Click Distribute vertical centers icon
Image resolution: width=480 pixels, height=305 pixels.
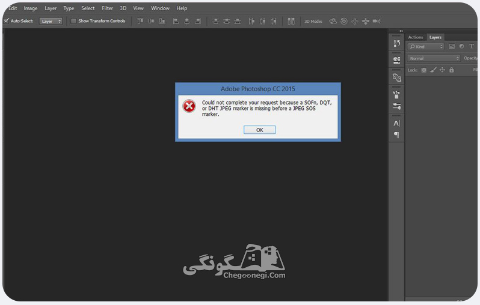tap(227, 21)
